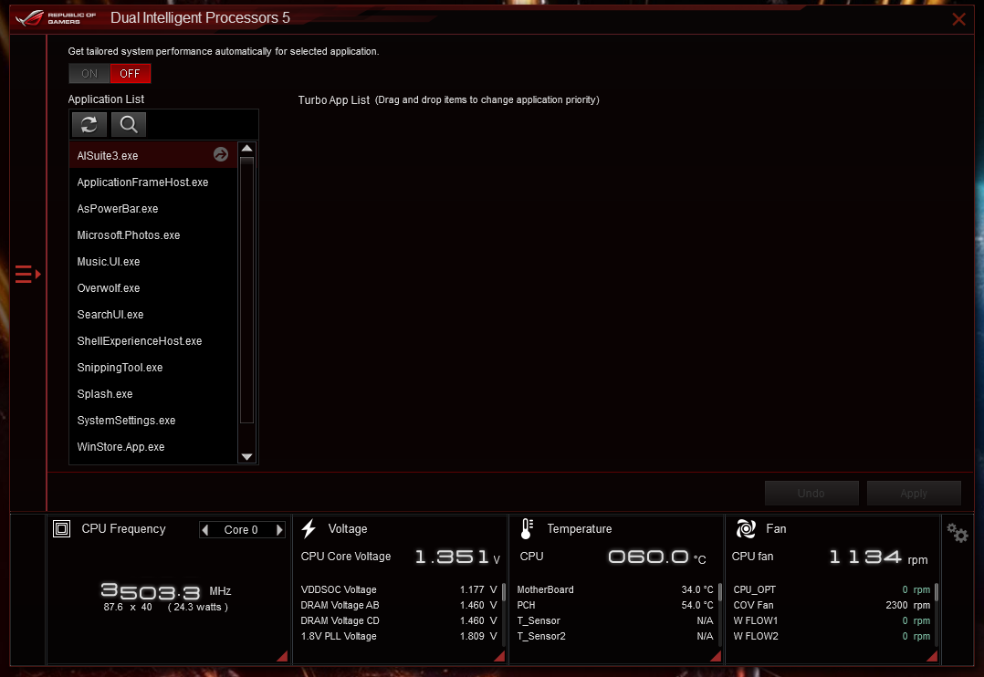Image resolution: width=984 pixels, height=677 pixels.
Task: Click the T_Sensor2 temperature row
Action: coord(615,636)
